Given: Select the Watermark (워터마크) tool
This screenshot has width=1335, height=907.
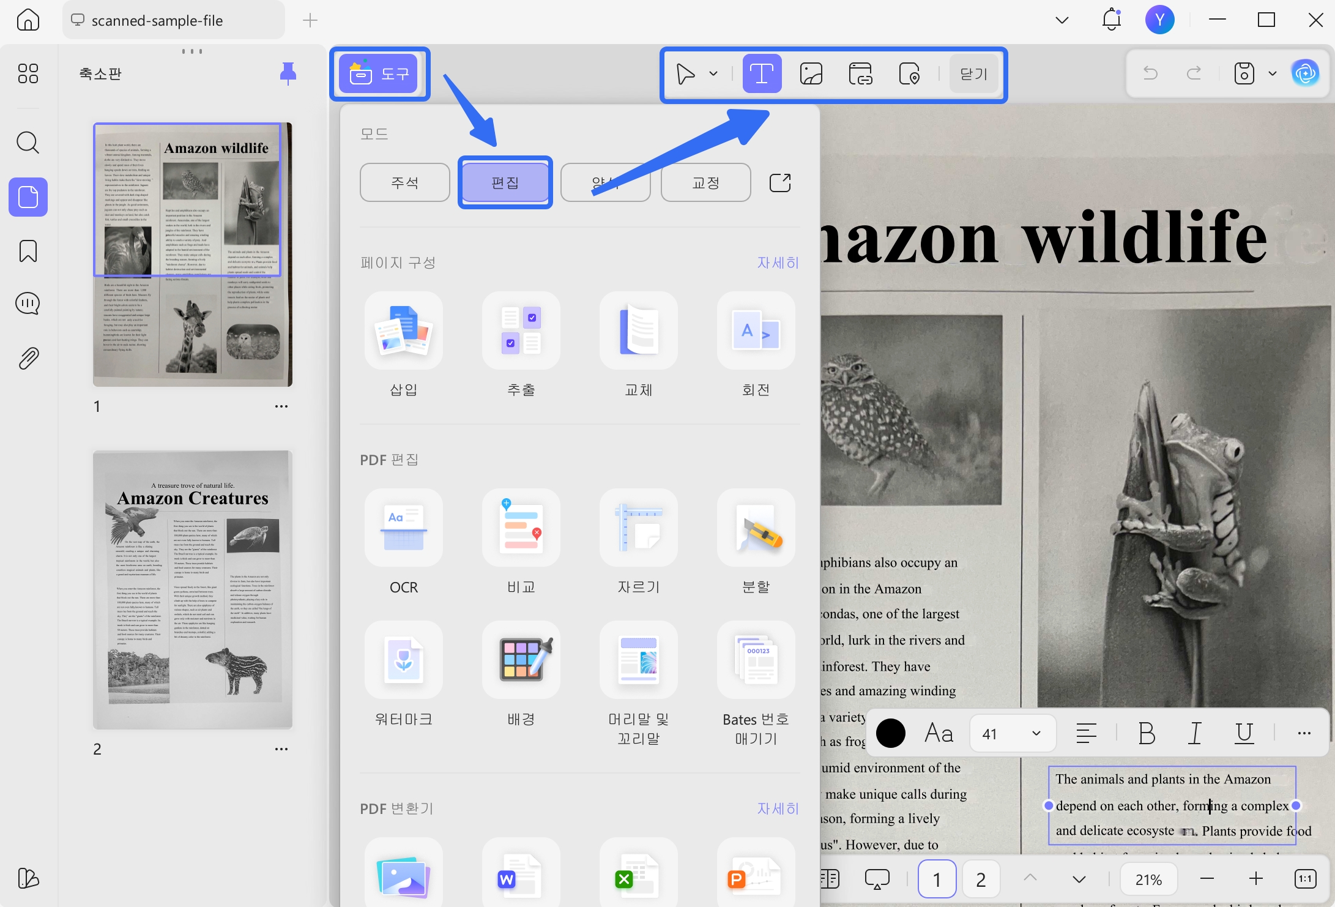Looking at the screenshot, I should pyautogui.click(x=403, y=660).
